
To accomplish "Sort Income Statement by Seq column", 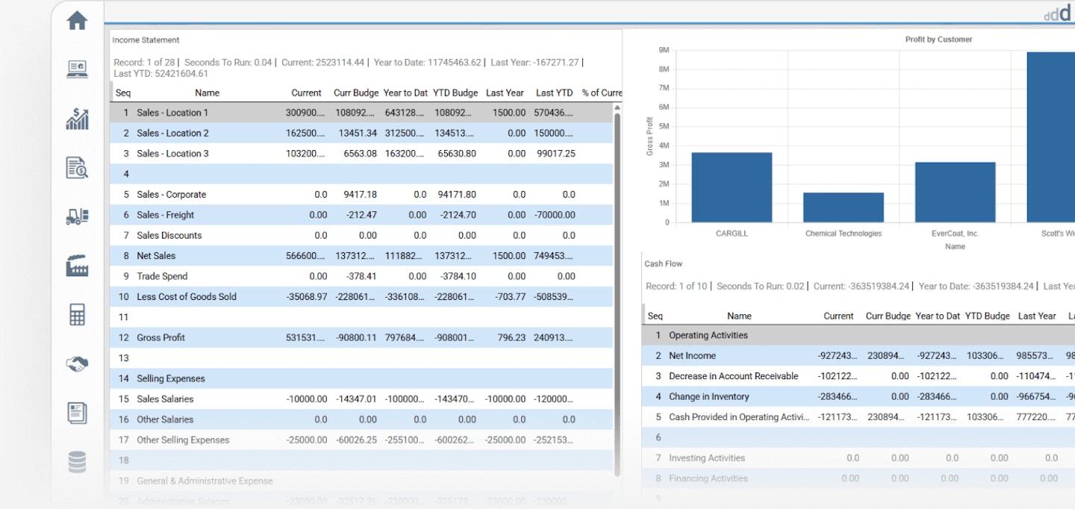I will 123,93.
